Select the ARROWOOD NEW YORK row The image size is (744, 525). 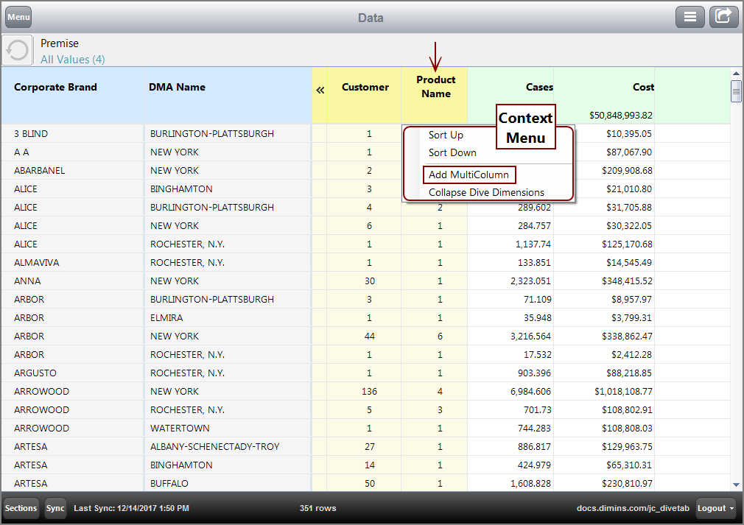[x=175, y=392]
